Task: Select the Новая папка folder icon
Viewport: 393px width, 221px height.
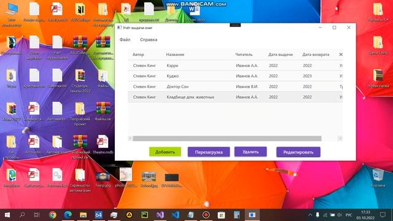Action: click(x=378, y=78)
